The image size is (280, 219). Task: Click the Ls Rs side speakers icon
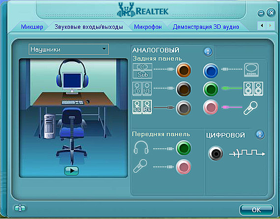(x=142, y=107)
